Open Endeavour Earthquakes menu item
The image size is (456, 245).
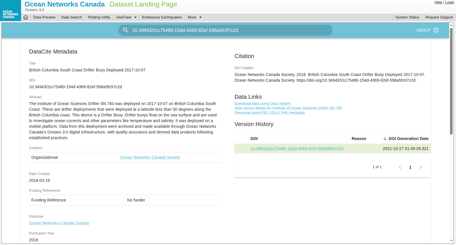pos(162,17)
